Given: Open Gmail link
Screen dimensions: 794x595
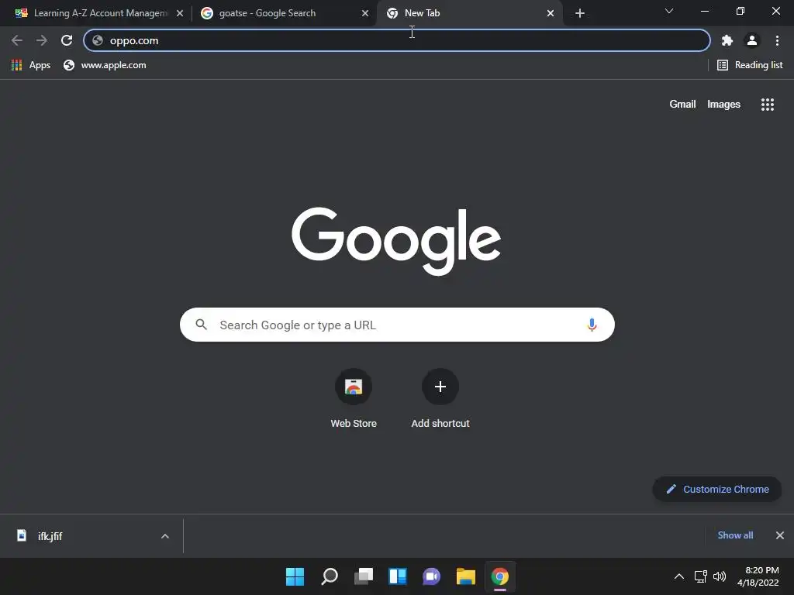Looking at the screenshot, I should coord(682,105).
